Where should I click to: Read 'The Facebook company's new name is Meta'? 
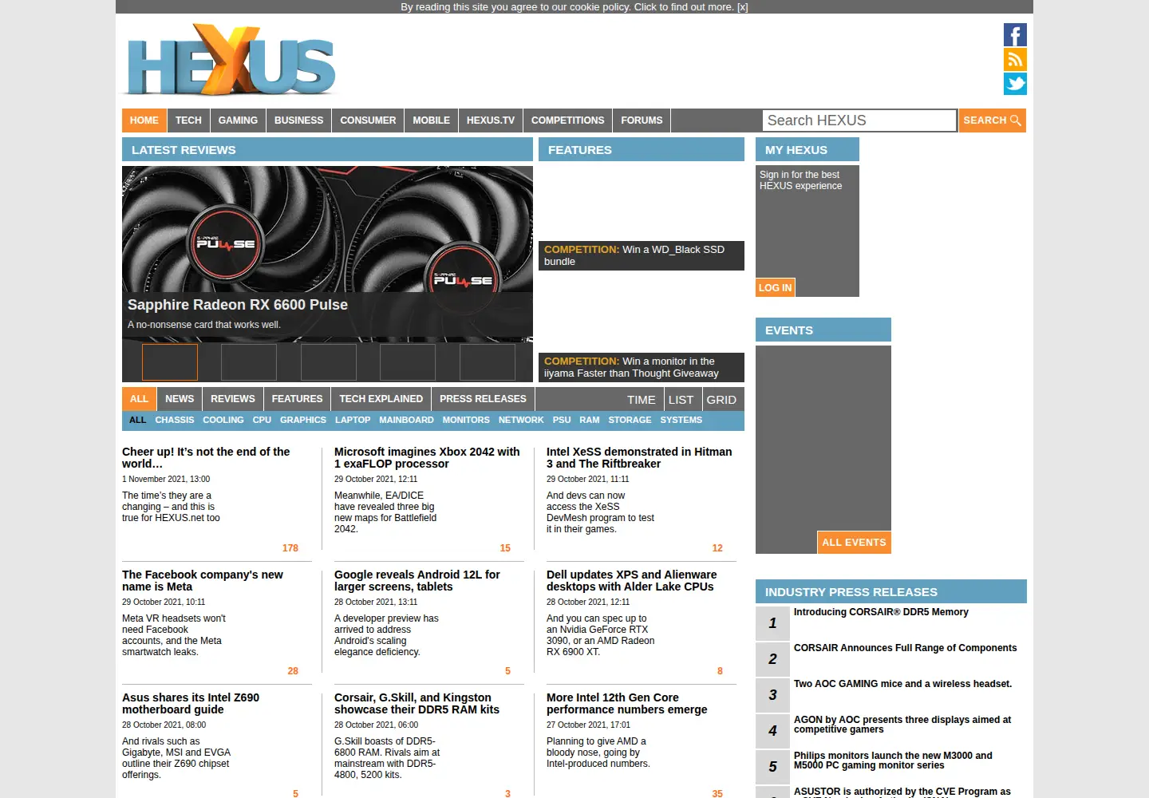[203, 580]
